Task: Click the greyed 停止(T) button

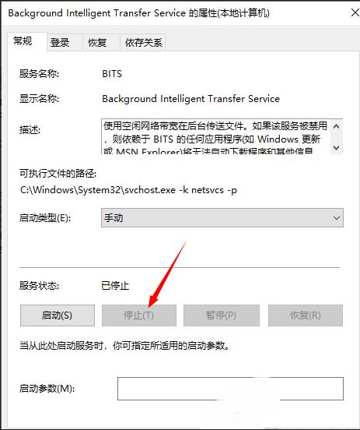Action: point(139,315)
